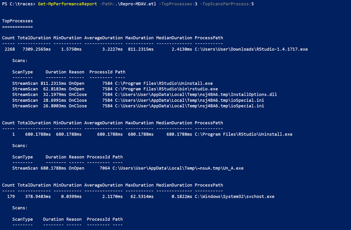Click the RStudio-1.4.1717.exe process path

[251, 49]
